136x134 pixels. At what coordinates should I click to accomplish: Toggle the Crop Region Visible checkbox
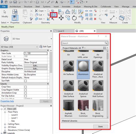click(x=26, y=90)
